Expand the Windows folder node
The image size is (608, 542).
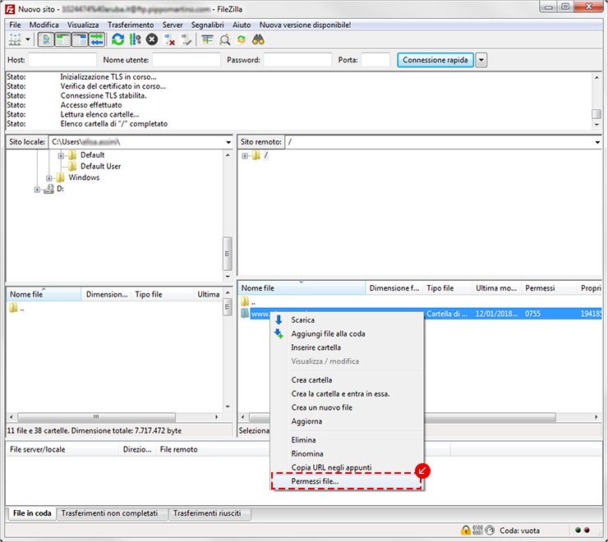coord(48,178)
